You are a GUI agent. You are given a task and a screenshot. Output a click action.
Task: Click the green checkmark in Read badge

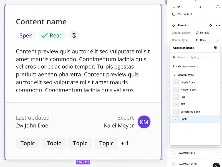(x=44, y=35)
